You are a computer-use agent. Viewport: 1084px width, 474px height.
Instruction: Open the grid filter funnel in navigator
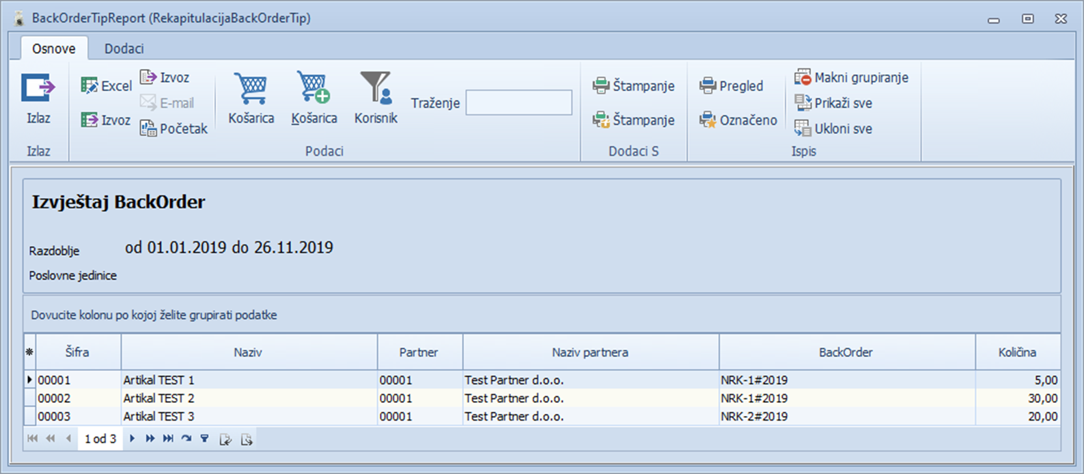[x=204, y=439]
